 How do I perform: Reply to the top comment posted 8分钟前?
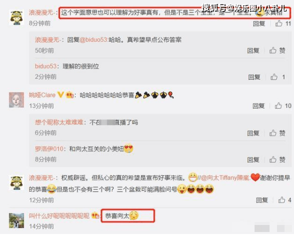[259, 23]
